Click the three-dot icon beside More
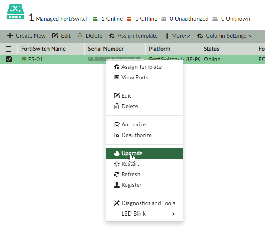 [x=167, y=36]
